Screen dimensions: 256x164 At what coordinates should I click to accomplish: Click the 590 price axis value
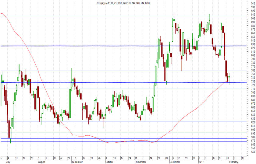(x=253, y=133)
